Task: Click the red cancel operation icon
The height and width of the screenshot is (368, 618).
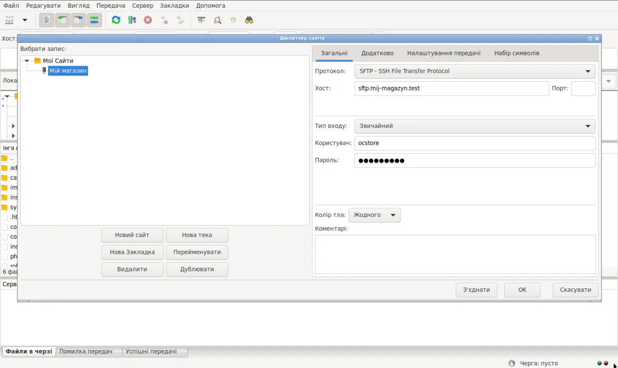Action: [x=148, y=20]
